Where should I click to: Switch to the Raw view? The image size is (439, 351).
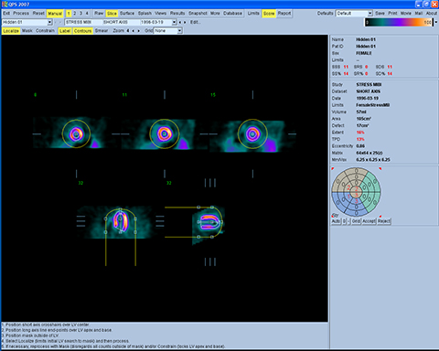tap(99, 14)
